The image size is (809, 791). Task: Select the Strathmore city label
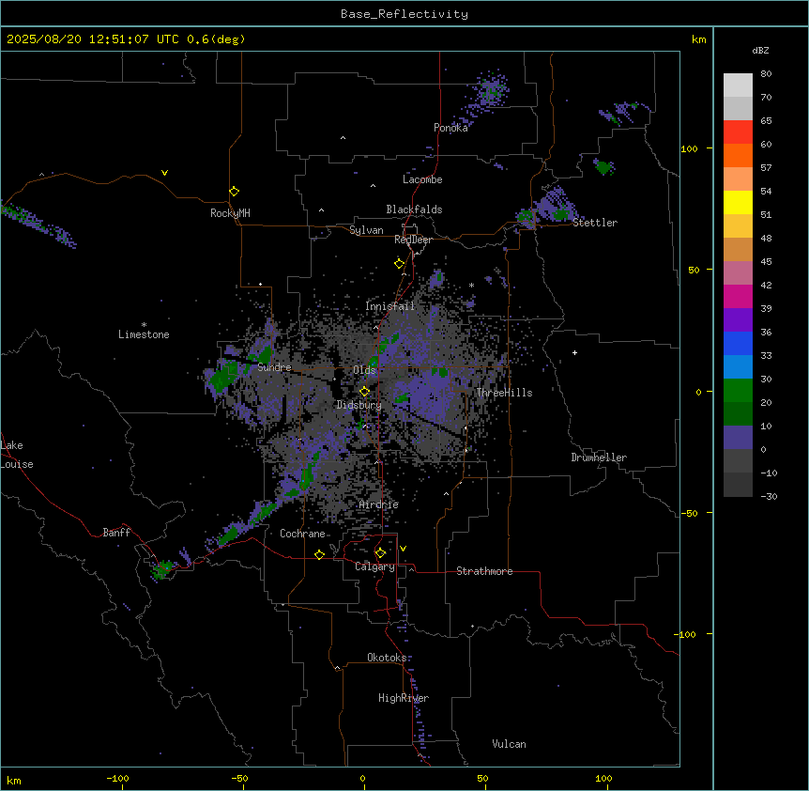click(484, 571)
